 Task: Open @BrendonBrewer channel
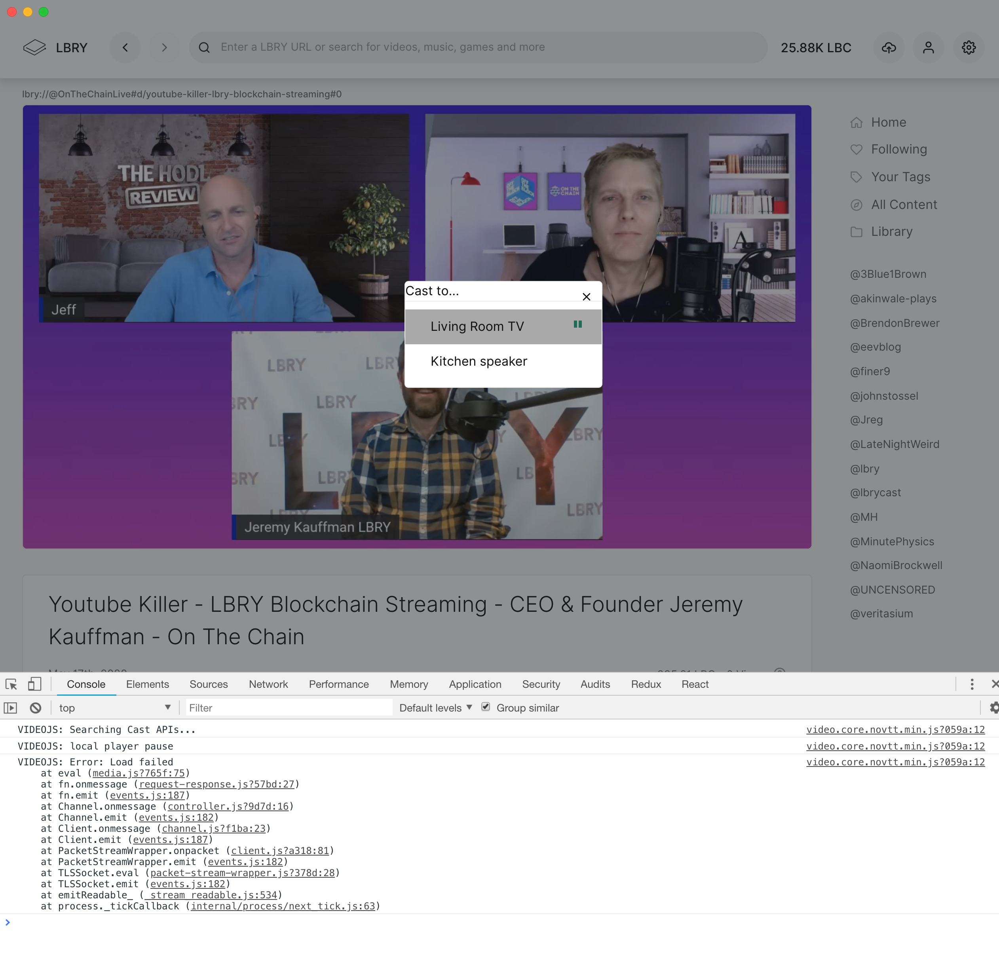coord(895,323)
